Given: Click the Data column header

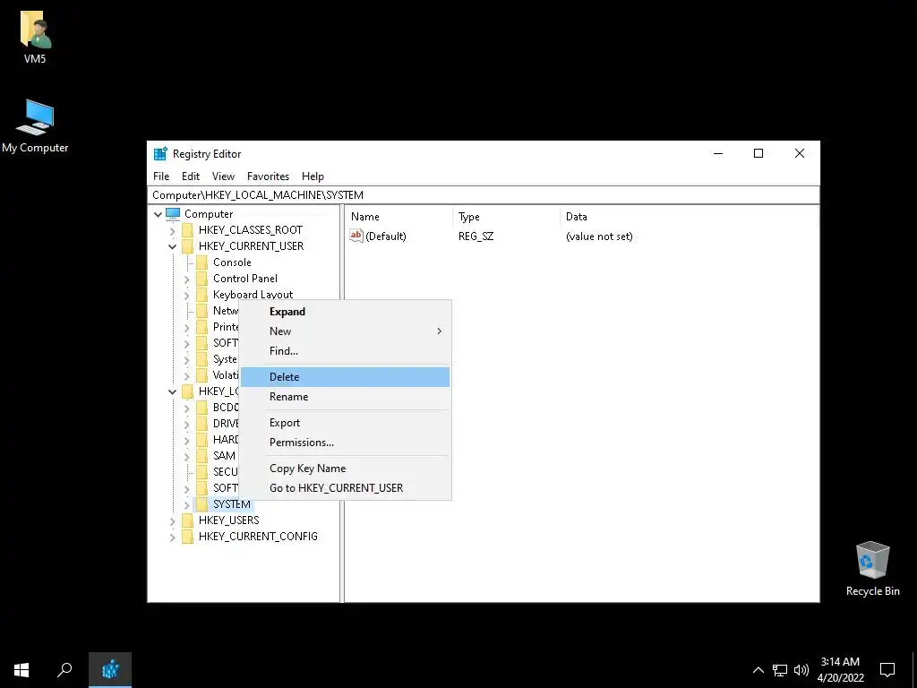Looking at the screenshot, I should point(689,217).
